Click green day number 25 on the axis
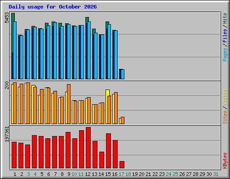The height and width of the screenshot is (179, 230). click(175, 174)
